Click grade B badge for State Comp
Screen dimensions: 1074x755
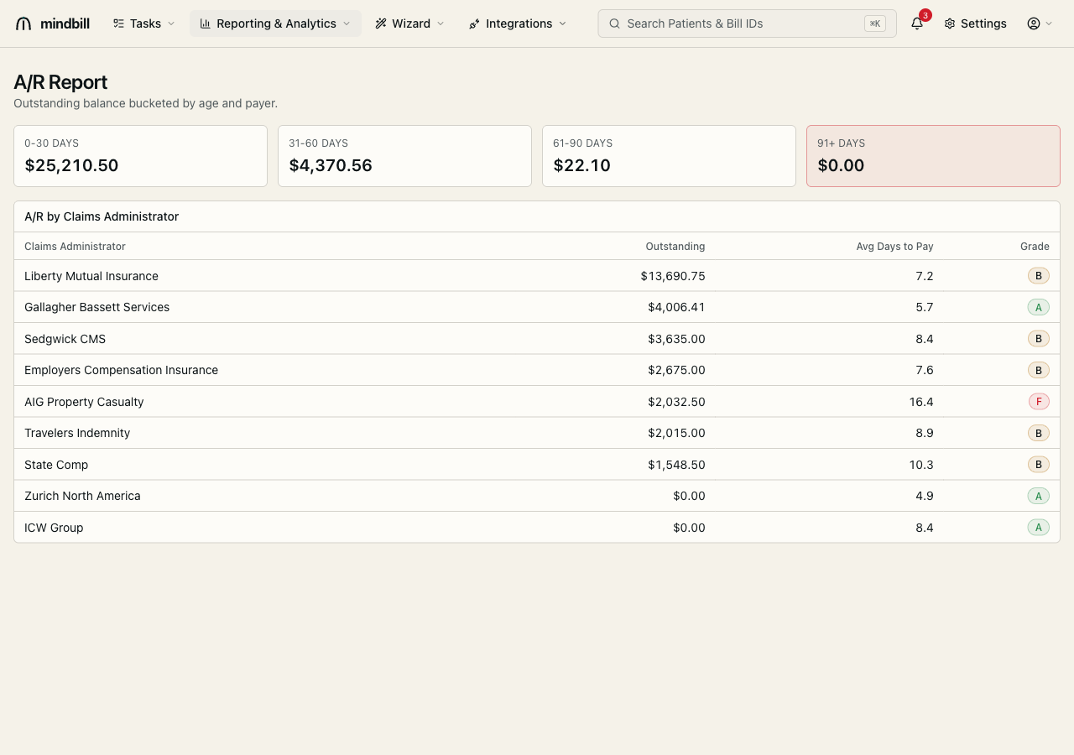[1039, 465]
